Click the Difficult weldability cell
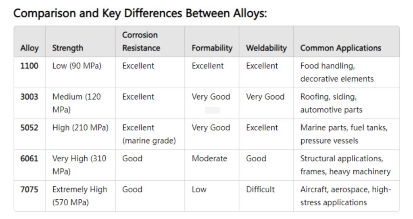 [260, 189]
